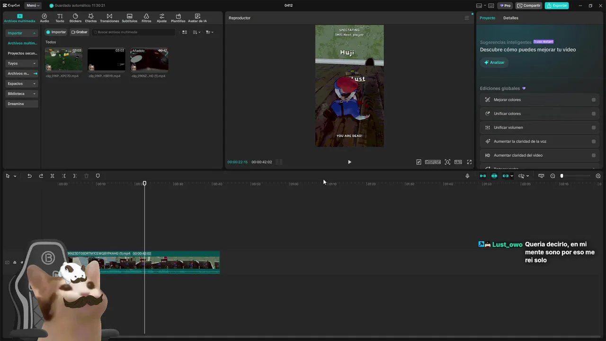Select Archivos multimedia top tab
The image size is (606, 341).
pyautogui.click(x=19, y=18)
